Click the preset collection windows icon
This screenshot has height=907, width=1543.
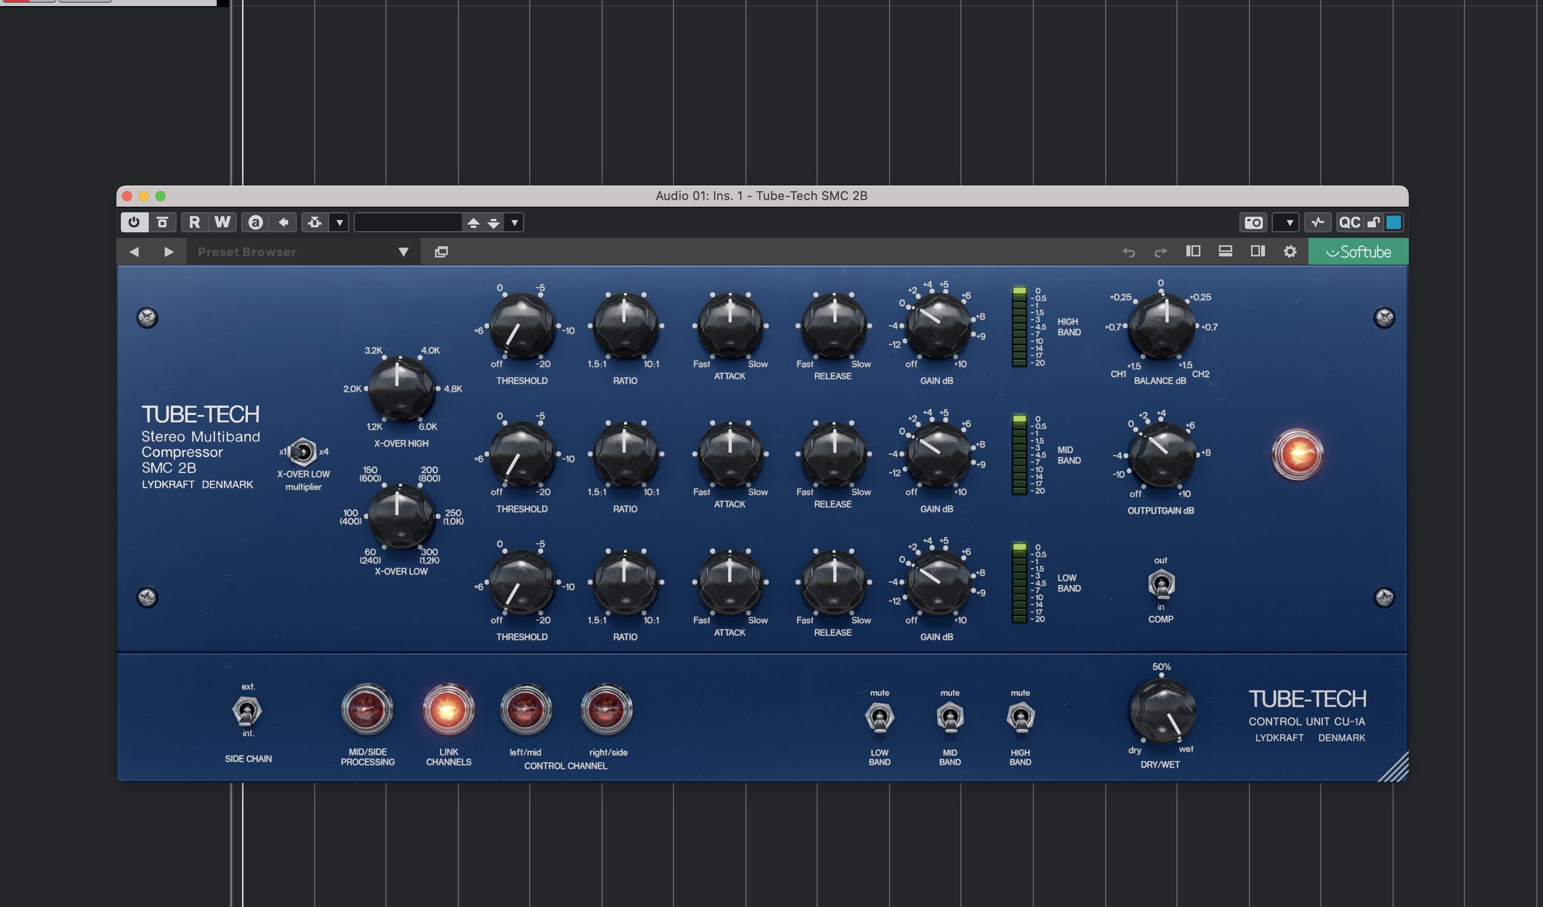click(x=441, y=252)
